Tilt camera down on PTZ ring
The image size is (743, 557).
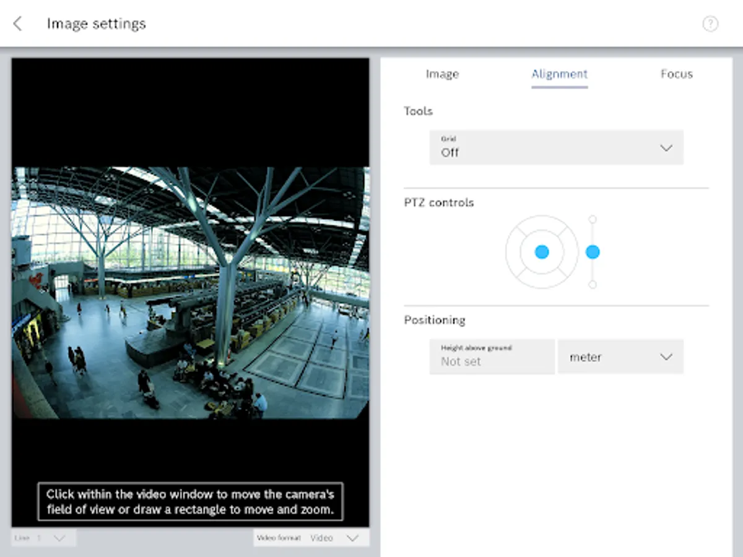[542, 280]
